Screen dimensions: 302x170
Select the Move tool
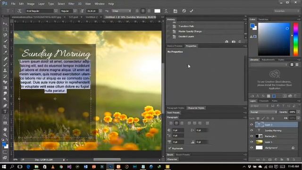5,24
